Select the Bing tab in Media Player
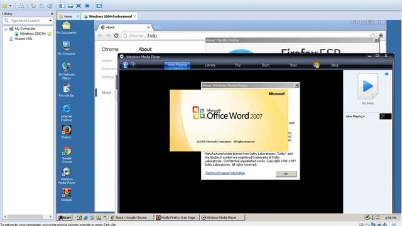The image size is (402, 226). point(335,65)
